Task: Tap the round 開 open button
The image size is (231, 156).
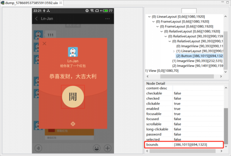Action: click(x=73, y=97)
